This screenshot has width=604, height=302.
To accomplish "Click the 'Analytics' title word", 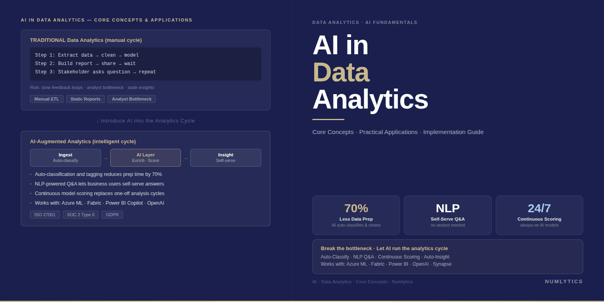I will (370, 99).
